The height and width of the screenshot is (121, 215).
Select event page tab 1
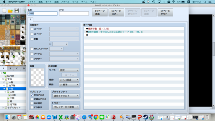pyautogui.click(x=30, y=19)
